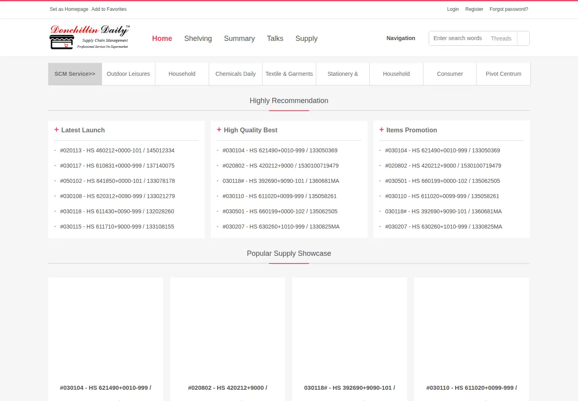Open the Home menu item
Image resolution: width=578 pixels, height=401 pixels.
[162, 38]
